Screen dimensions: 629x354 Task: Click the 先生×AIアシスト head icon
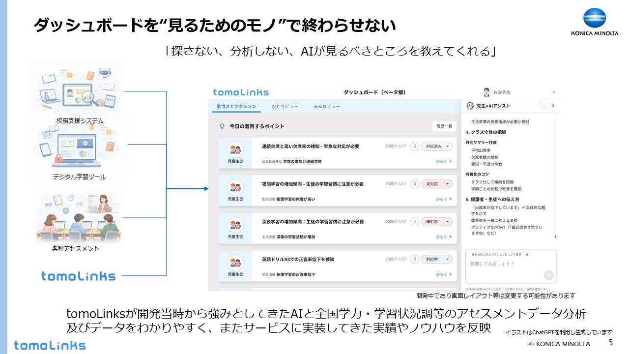coord(470,106)
